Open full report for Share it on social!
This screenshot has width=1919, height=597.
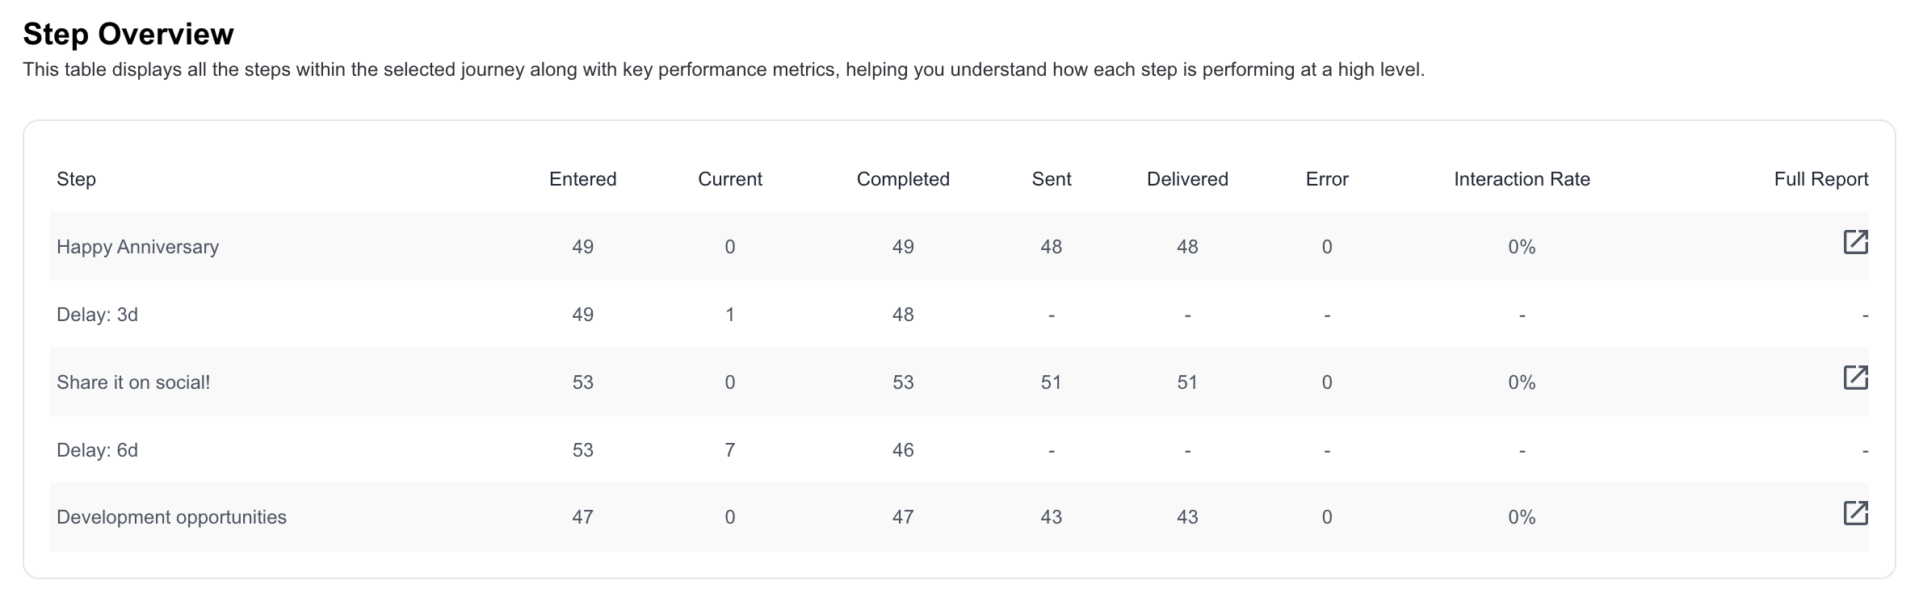coord(1855,378)
